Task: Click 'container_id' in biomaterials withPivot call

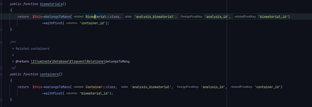Action: click(x=93, y=23)
